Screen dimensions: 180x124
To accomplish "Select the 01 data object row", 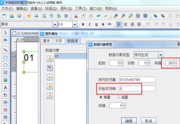I will click(71, 56).
